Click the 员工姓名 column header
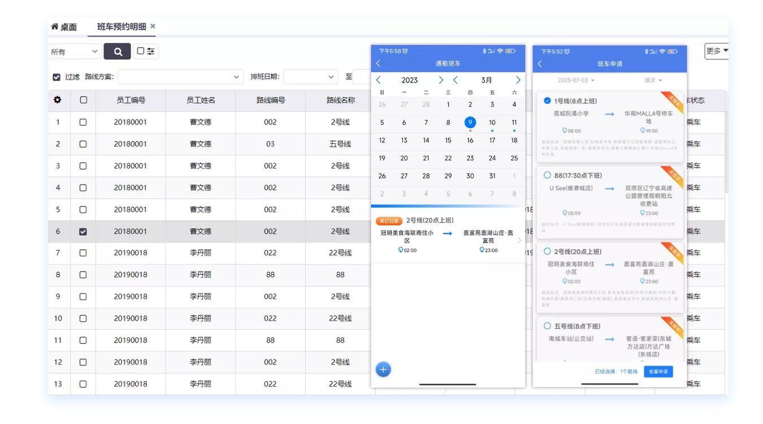763x424 pixels. tap(201, 100)
